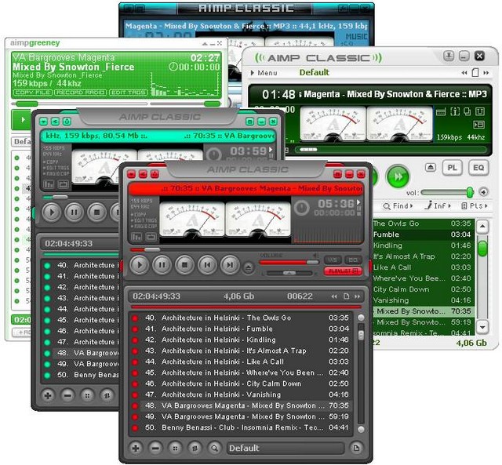The height and width of the screenshot is (465, 502).
Task: Remove files with minus icon in red playlist
Action: pyautogui.click(x=155, y=449)
